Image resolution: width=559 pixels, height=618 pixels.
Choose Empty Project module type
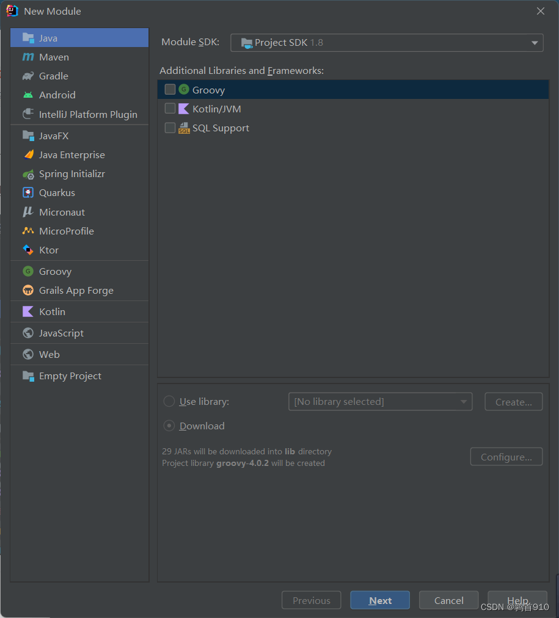(x=79, y=376)
